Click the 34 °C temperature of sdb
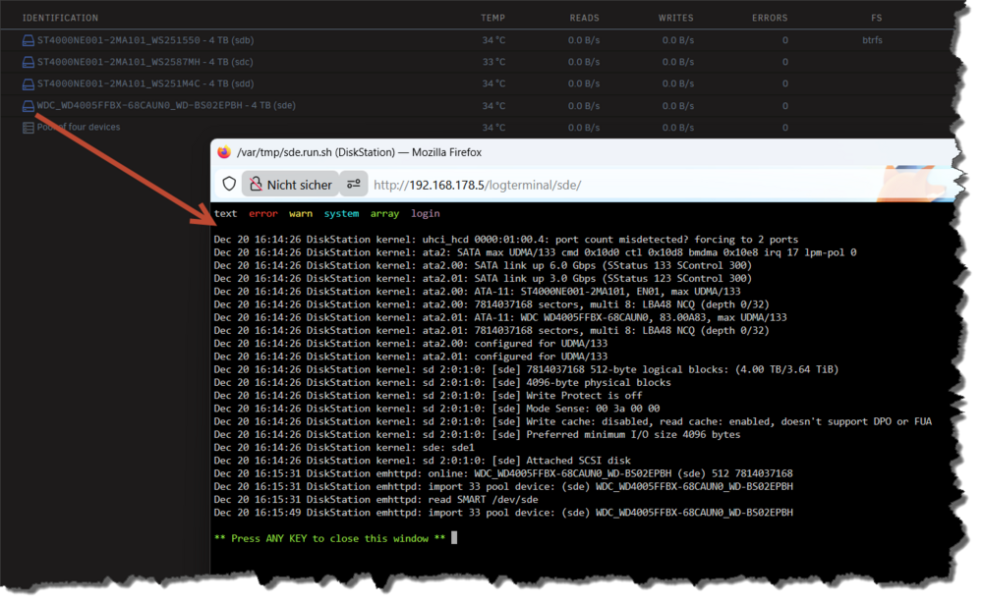The width and height of the screenshot is (983, 604). coord(493,40)
